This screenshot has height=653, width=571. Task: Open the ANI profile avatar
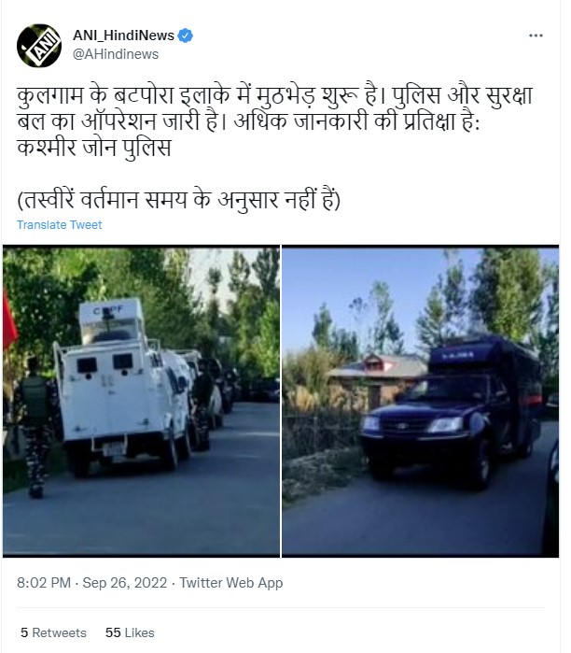39,46
